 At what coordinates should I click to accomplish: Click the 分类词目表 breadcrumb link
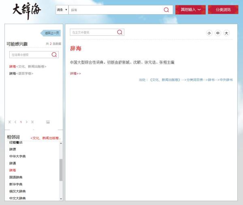tap(195, 80)
